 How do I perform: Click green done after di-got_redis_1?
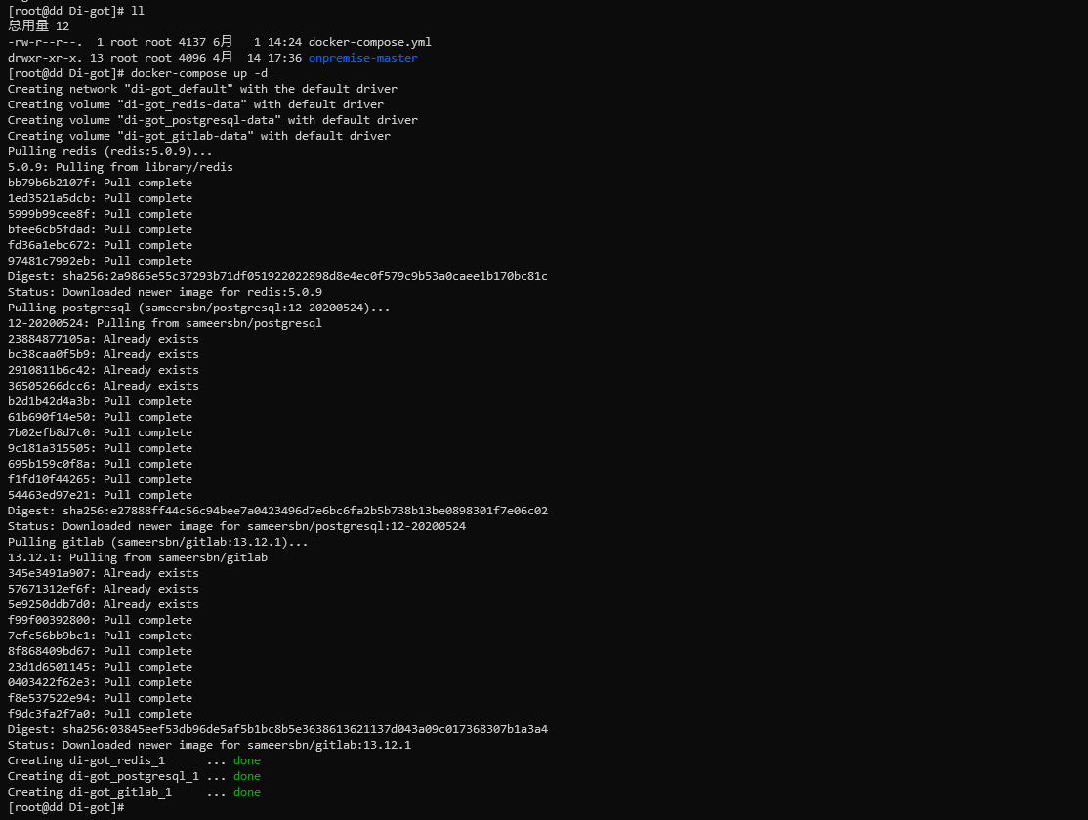tap(247, 760)
